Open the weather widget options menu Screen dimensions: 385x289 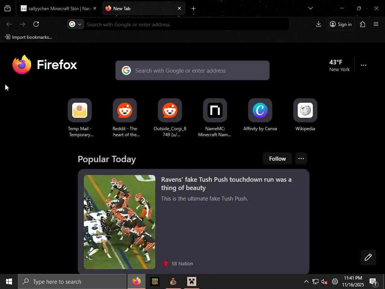click(364, 65)
